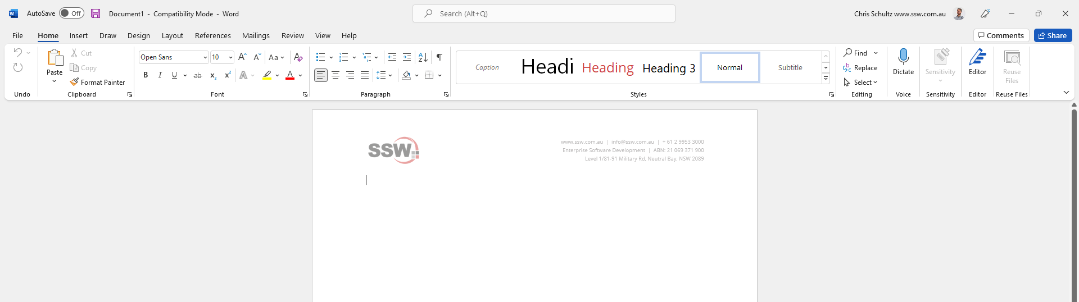The width and height of the screenshot is (1079, 302).
Task: Click the Save icon in title bar
Action: coord(96,13)
